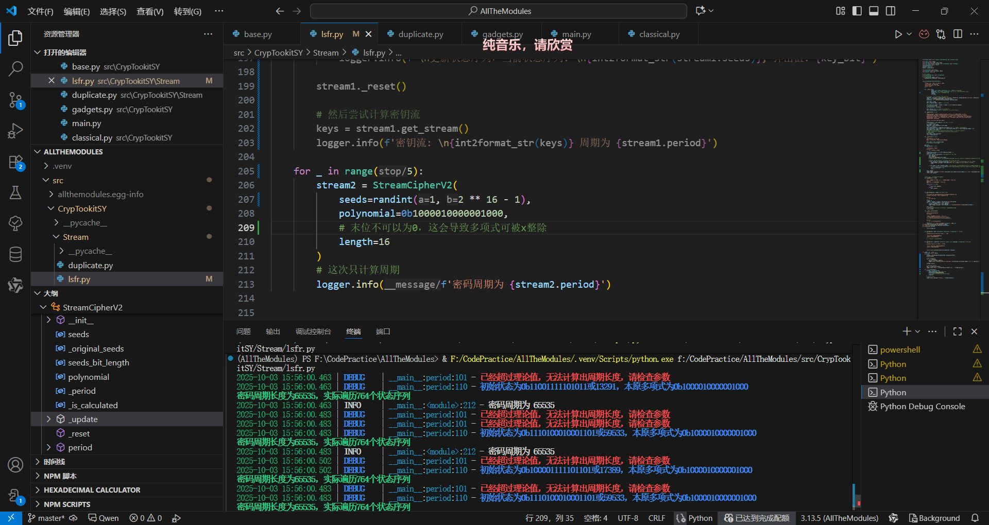Click the Run Python File play button
This screenshot has height=525, width=989.
click(898, 34)
